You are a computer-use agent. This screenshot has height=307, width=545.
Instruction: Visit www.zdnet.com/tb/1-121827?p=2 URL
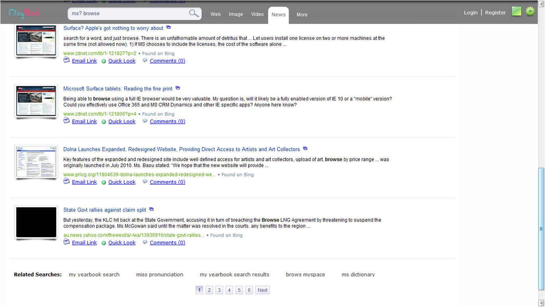tap(100, 53)
